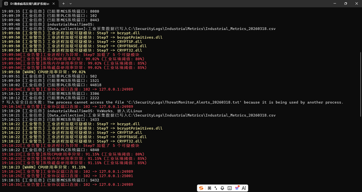Toggle the 英 input language mode
Screen dimensions: 362x192
(x=210, y=188)
